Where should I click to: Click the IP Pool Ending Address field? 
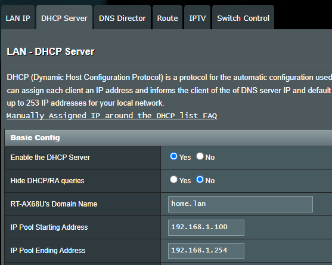click(206, 251)
